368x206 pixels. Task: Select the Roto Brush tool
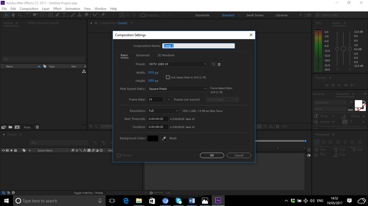pyautogui.click(x=95, y=15)
